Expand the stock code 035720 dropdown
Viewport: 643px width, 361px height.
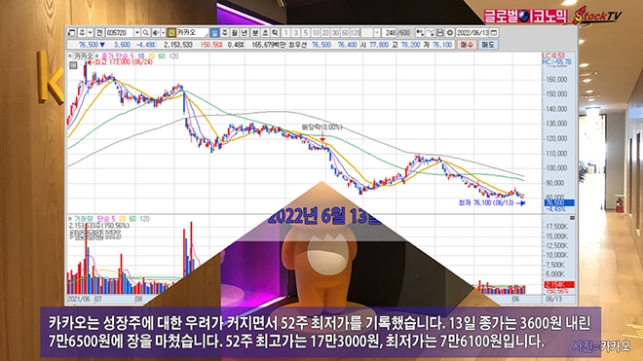point(137,33)
